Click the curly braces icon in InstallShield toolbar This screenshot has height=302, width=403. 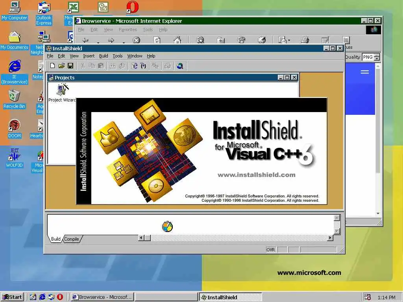click(143, 66)
